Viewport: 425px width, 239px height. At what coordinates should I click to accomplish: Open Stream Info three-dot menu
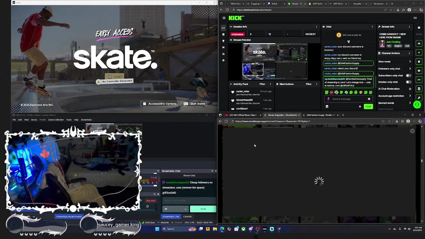[x=409, y=27]
